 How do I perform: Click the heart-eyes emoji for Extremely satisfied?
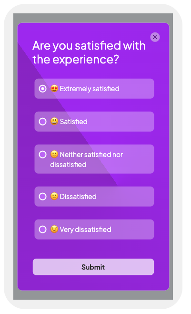point(54,88)
